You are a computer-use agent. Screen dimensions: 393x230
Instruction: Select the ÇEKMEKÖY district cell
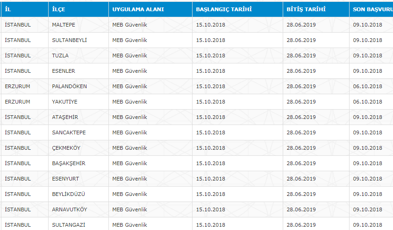tap(67, 148)
